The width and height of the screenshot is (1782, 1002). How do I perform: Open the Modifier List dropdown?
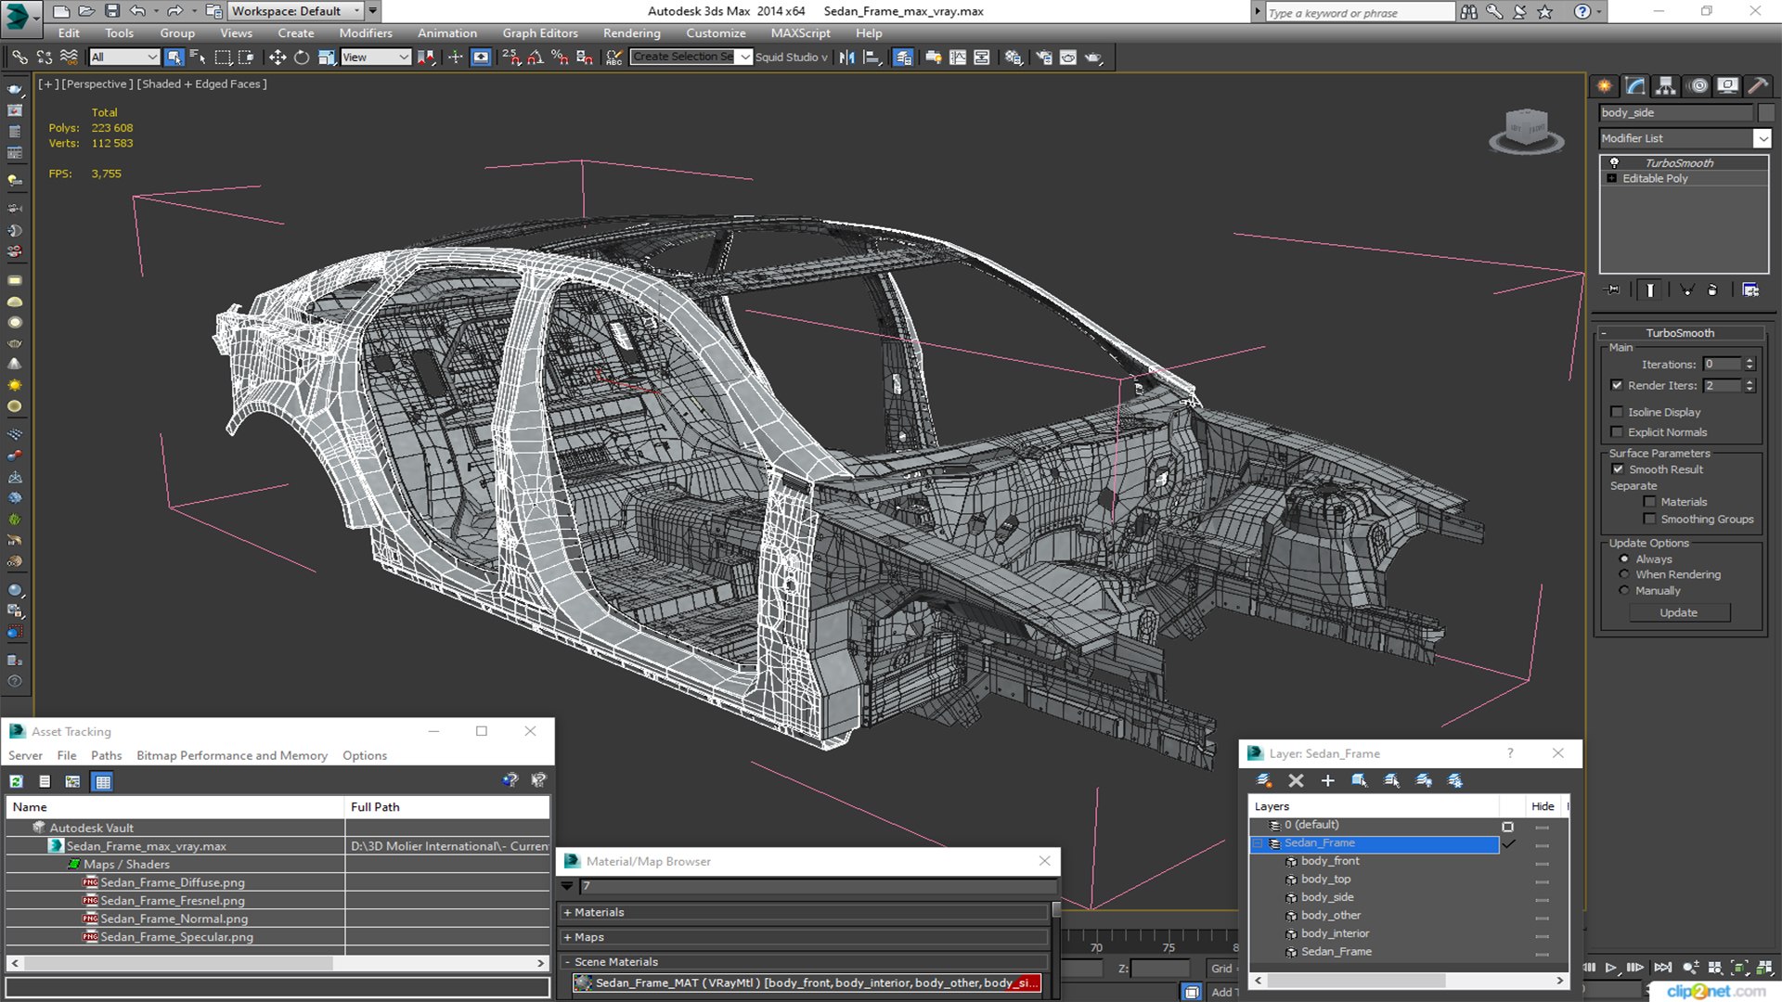pos(1763,138)
